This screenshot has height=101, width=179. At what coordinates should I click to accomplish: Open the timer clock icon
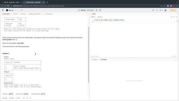(96, 10)
